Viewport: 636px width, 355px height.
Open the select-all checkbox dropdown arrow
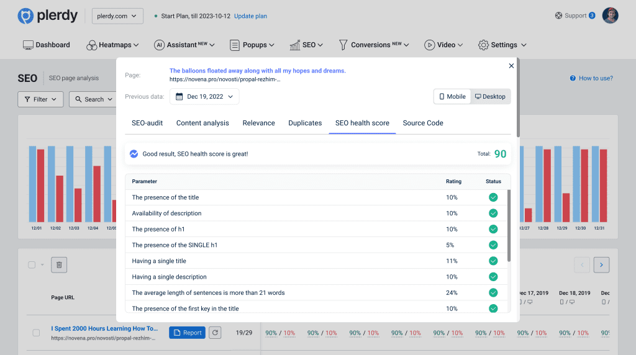[x=42, y=265]
